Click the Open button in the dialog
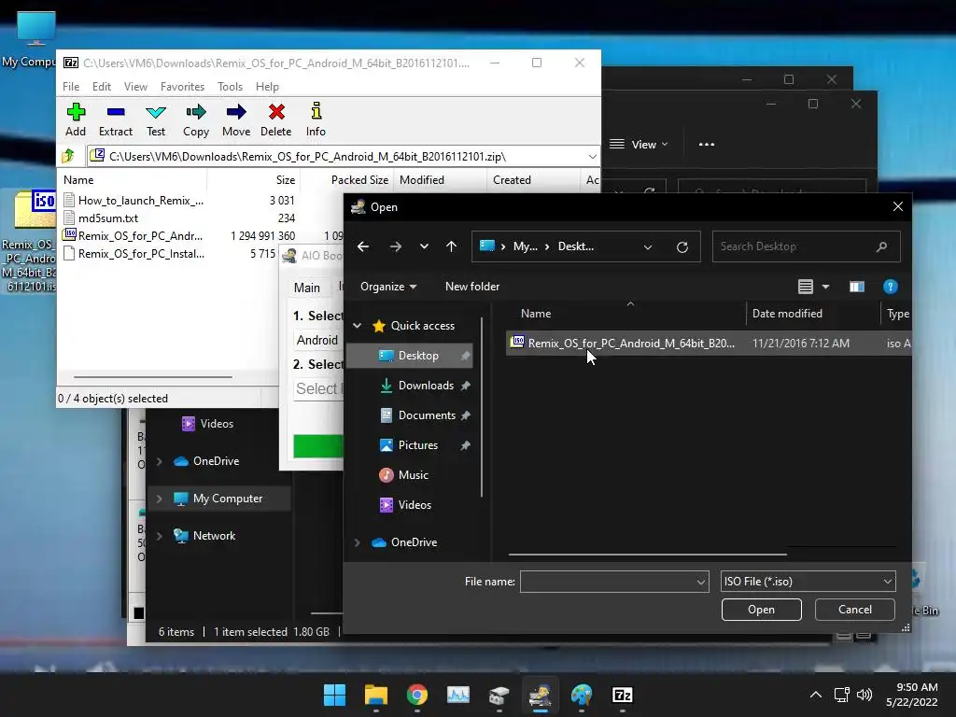The image size is (956, 717). (761, 610)
